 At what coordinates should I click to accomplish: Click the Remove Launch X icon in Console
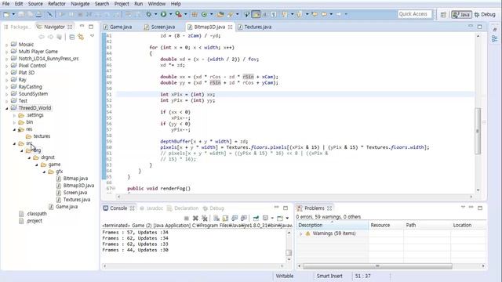click(x=195, y=218)
